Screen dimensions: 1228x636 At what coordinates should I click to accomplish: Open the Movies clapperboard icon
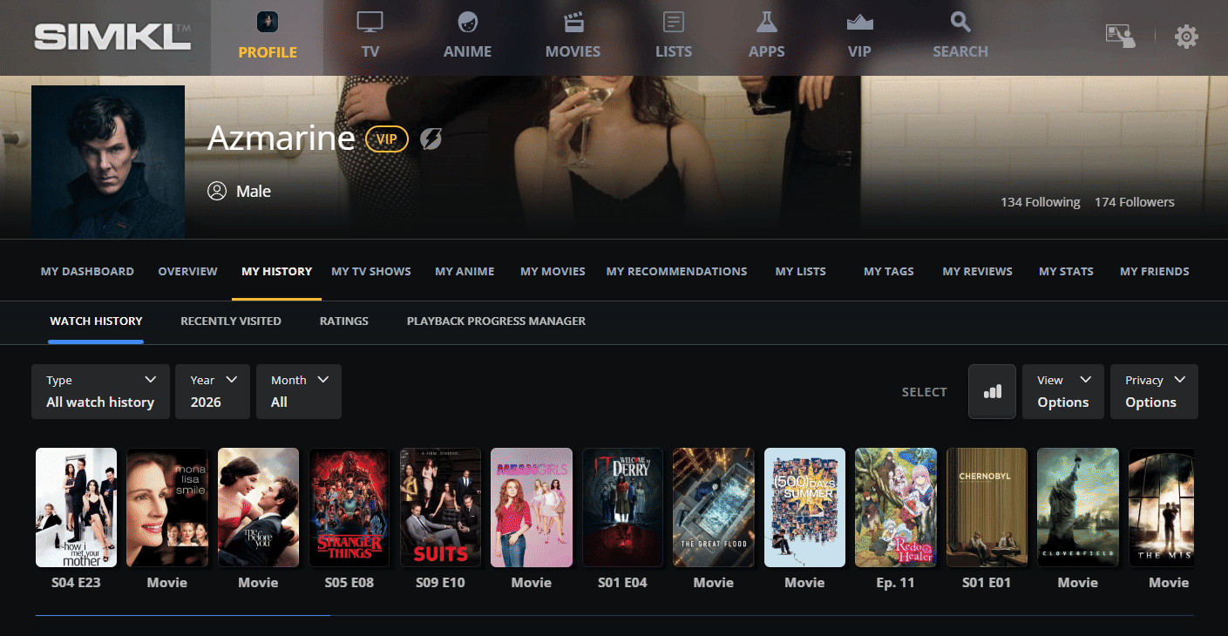(x=573, y=23)
